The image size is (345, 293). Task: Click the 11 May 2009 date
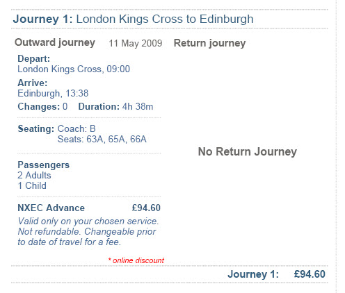136,43
